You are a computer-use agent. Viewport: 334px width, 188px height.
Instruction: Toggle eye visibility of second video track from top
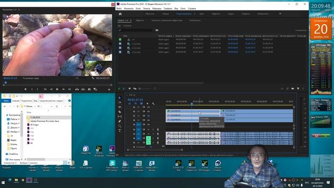[x=148, y=111]
